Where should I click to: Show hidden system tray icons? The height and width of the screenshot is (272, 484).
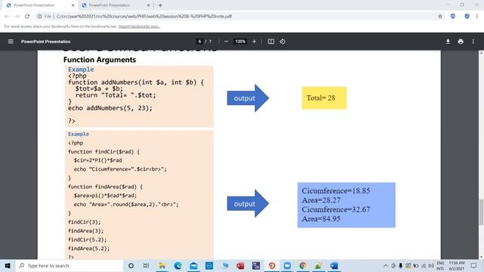tap(386, 265)
